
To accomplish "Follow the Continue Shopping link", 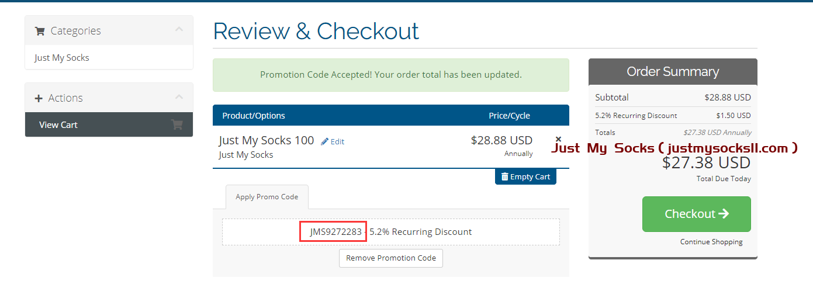I will pyautogui.click(x=711, y=242).
